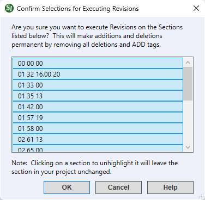Viewport: 205px width, 200px height.
Task: Open Help for executing revisions
Action: point(170,187)
